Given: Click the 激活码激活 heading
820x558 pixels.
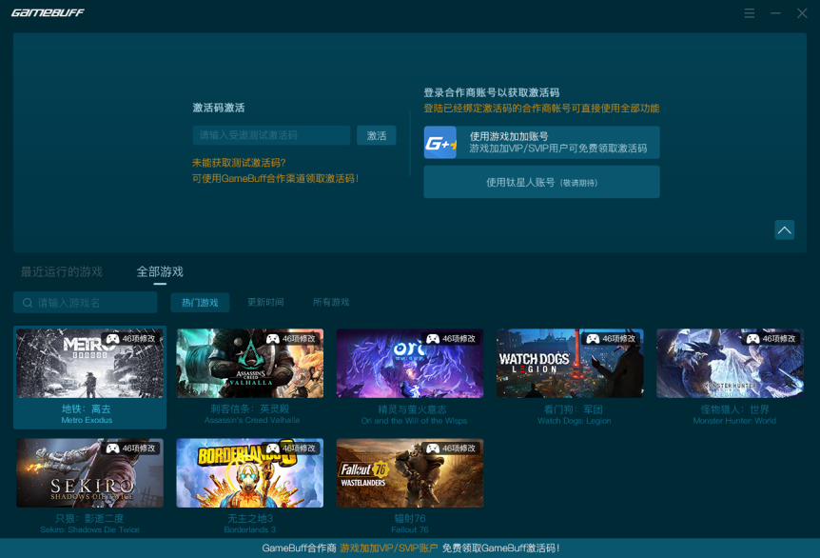Looking at the screenshot, I should tap(219, 108).
